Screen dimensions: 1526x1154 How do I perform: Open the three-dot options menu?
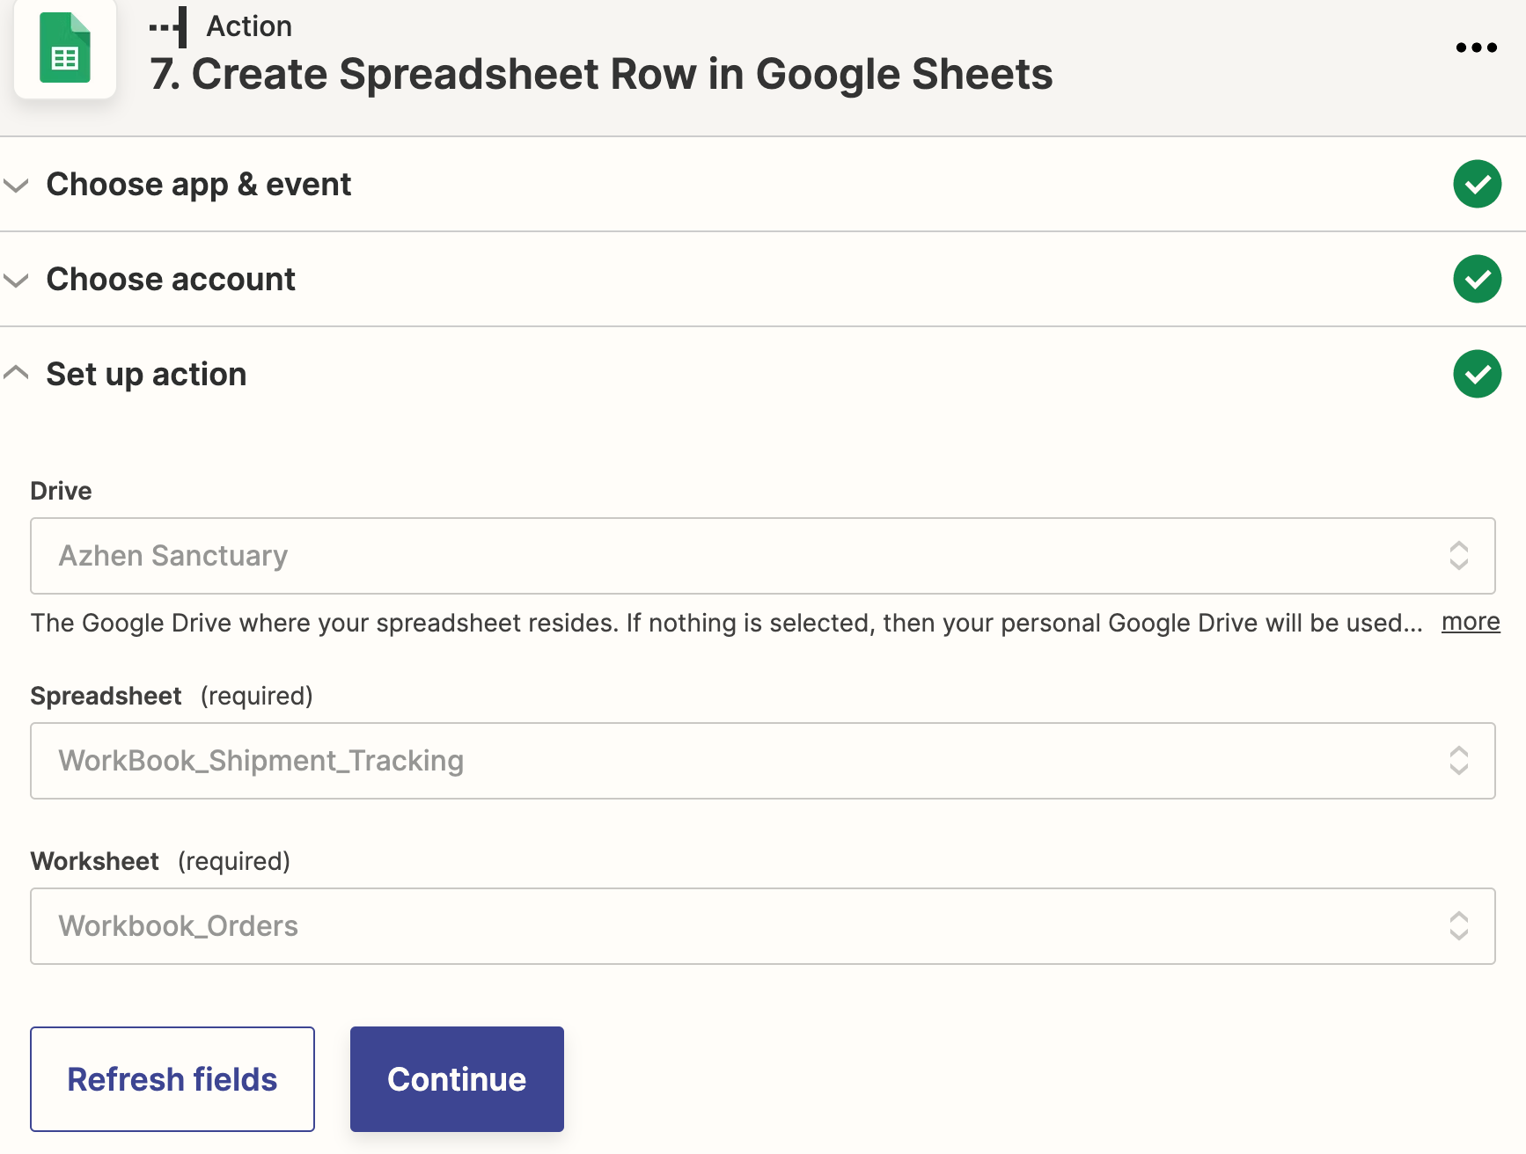click(1476, 47)
